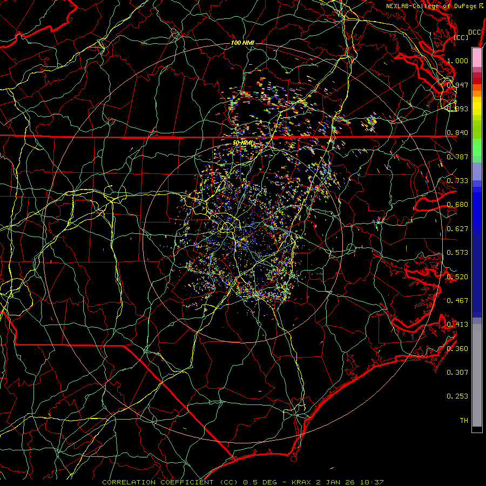The height and width of the screenshot is (486, 486).
Task: Click the 0.733 color scale value
Action: 457,180
